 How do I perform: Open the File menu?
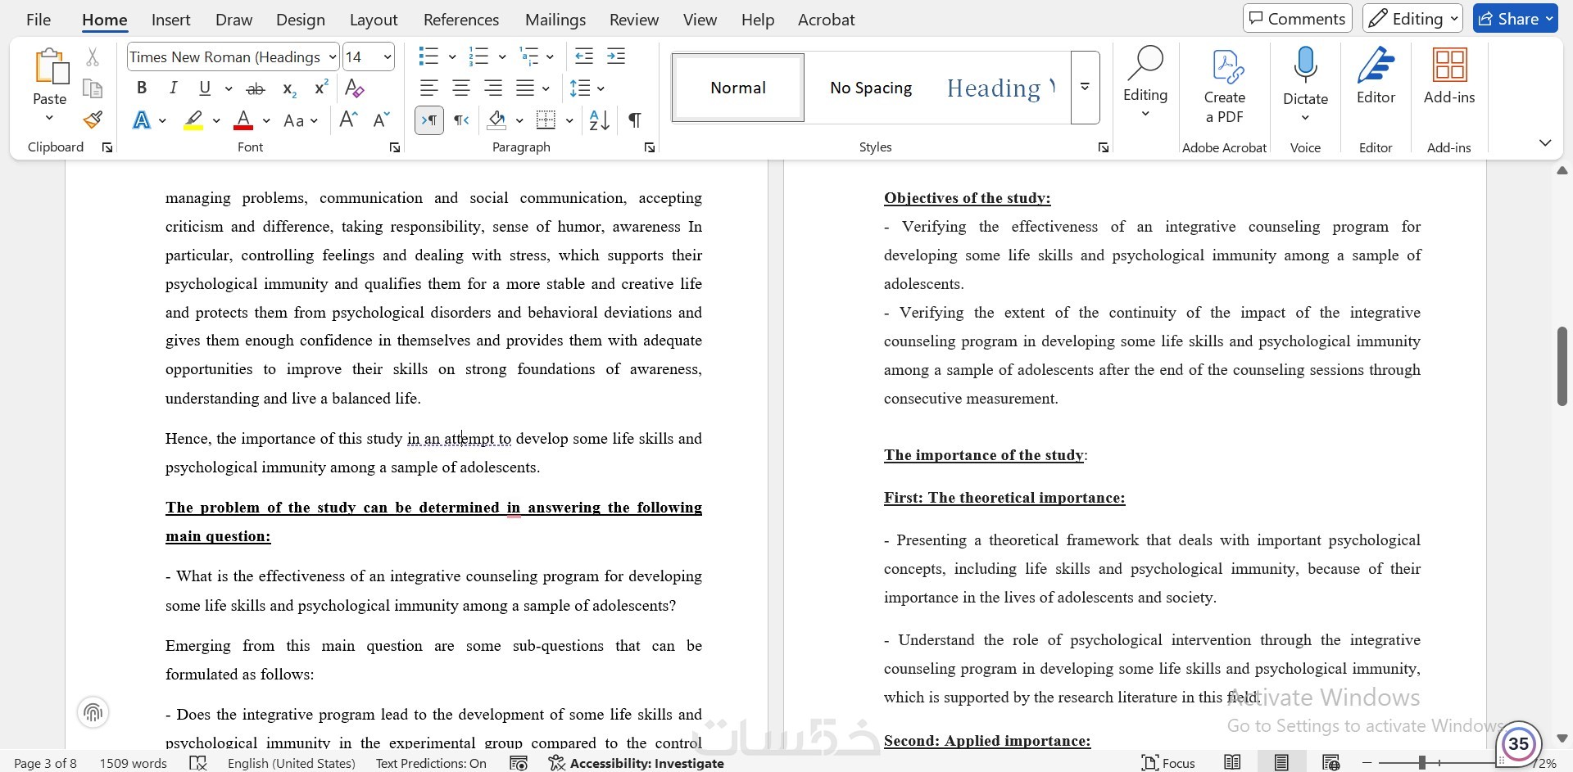(x=39, y=20)
